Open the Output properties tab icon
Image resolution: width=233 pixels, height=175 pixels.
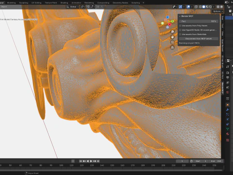coord(228,78)
